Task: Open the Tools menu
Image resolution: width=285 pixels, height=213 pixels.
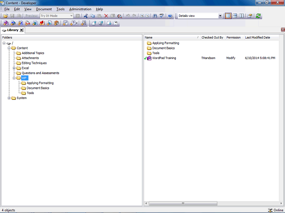Action: (61, 9)
